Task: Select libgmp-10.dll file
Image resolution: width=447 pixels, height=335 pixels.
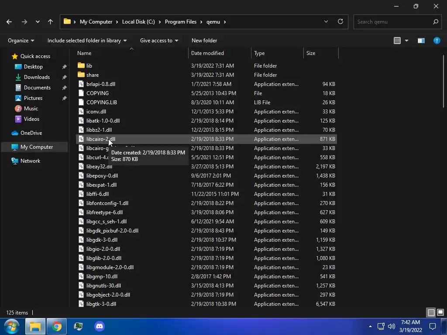Action: tap(102, 276)
